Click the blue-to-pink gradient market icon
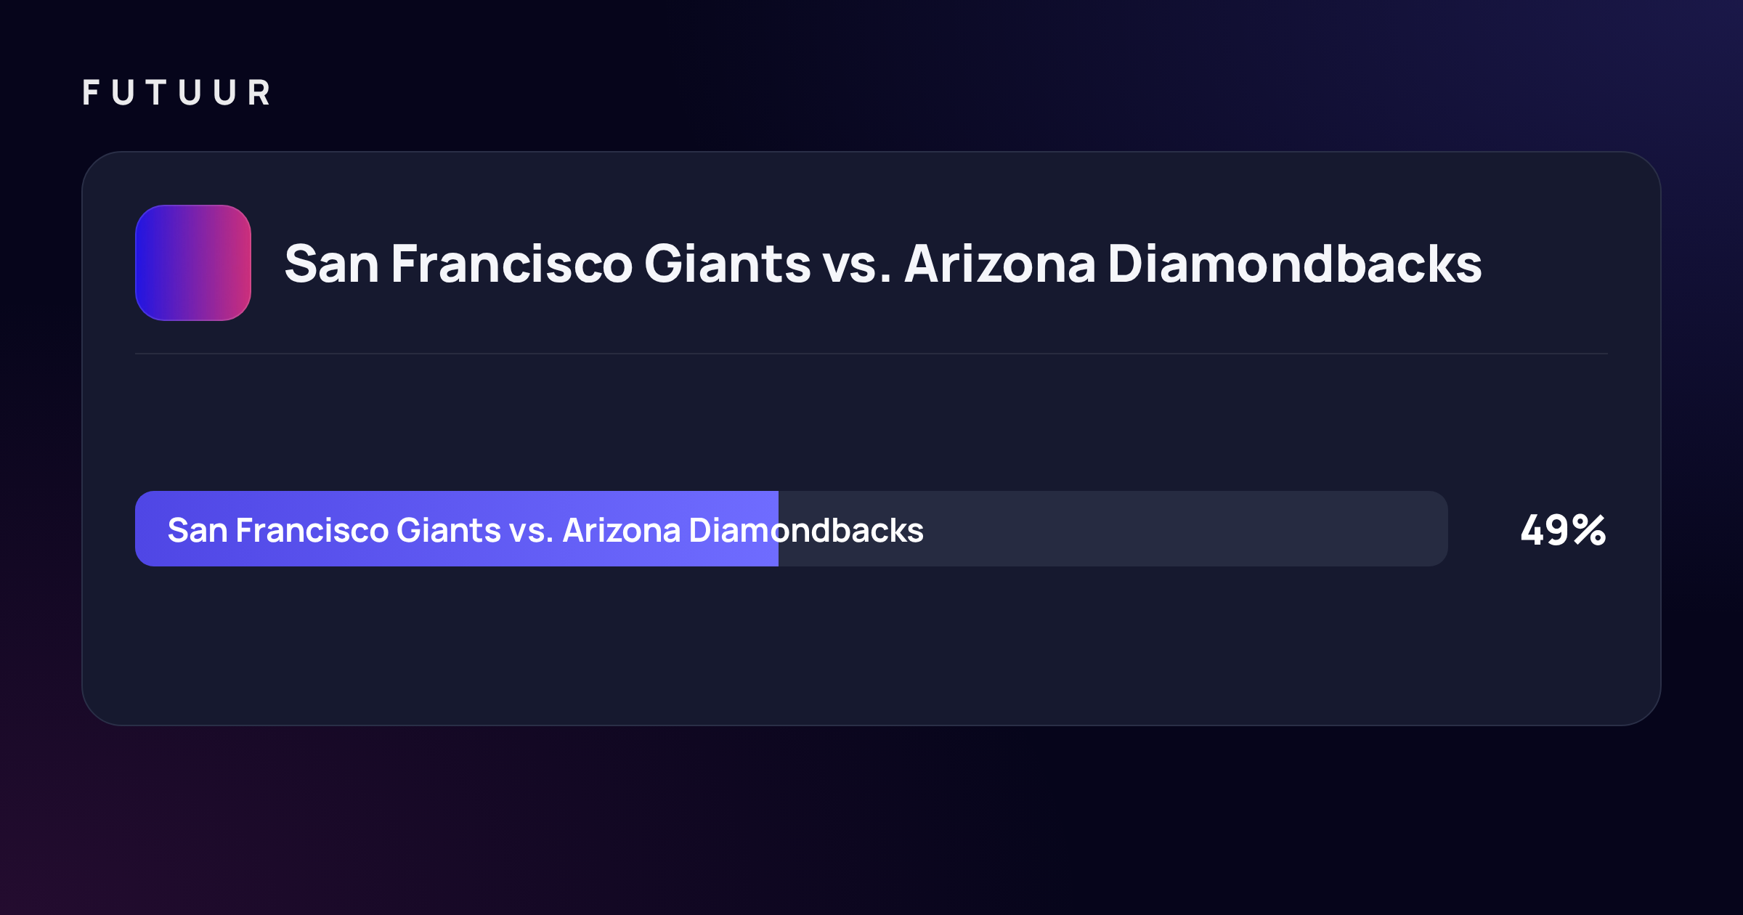 [x=193, y=263]
